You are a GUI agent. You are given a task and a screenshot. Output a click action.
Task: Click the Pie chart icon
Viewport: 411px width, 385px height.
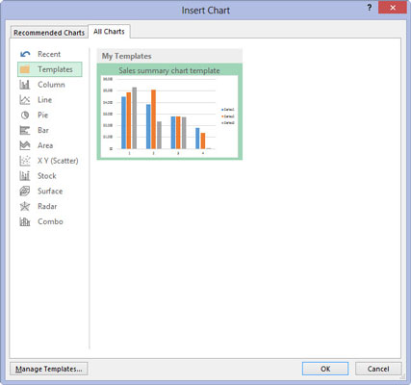(25, 115)
